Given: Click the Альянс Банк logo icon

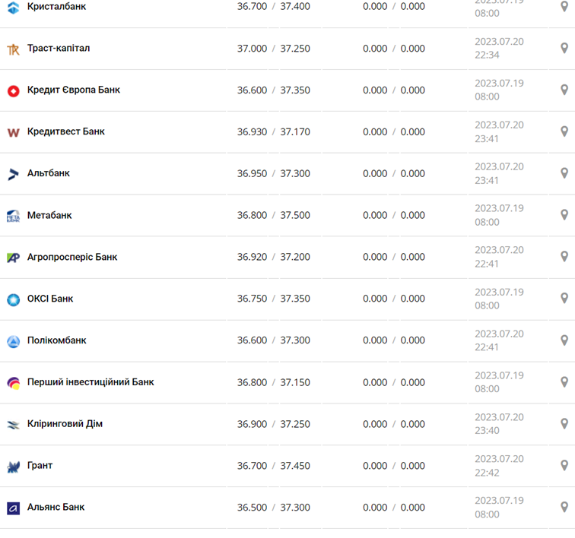Looking at the screenshot, I should click(13, 508).
